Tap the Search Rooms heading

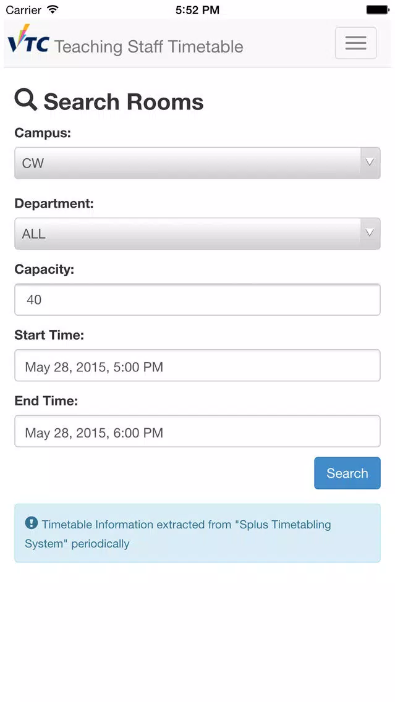click(x=124, y=101)
